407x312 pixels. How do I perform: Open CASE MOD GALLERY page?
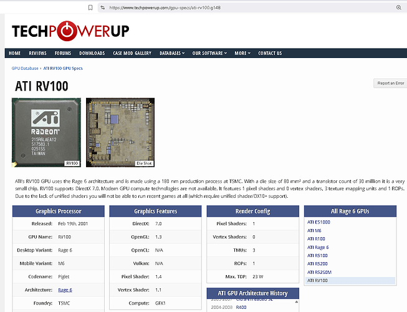[x=132, y=53]
